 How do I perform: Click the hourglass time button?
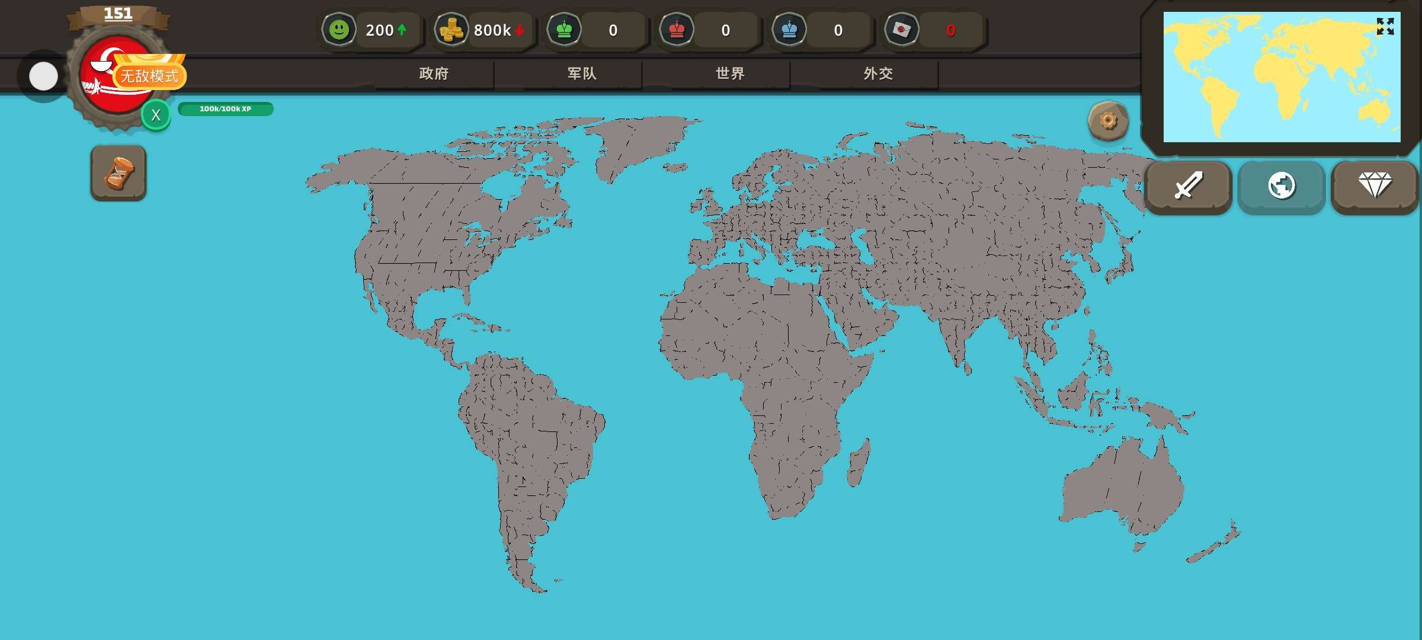[x=118, y=173]
